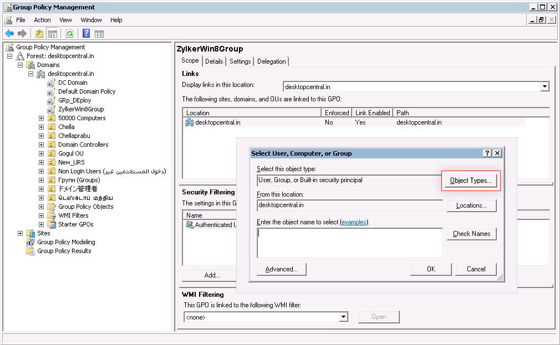Toggle the Show/Hide Console Tree icon
The image size is (560, 345).
point(53,33)
